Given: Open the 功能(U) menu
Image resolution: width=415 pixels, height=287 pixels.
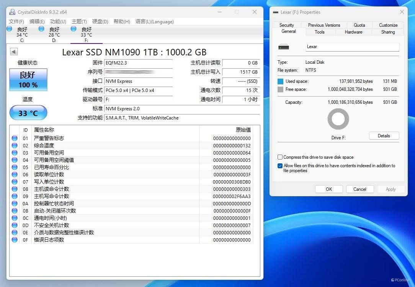Looking at the screenshot, I should (58, 21).
